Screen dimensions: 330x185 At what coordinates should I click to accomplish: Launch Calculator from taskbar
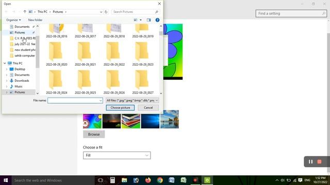point(112,180)
